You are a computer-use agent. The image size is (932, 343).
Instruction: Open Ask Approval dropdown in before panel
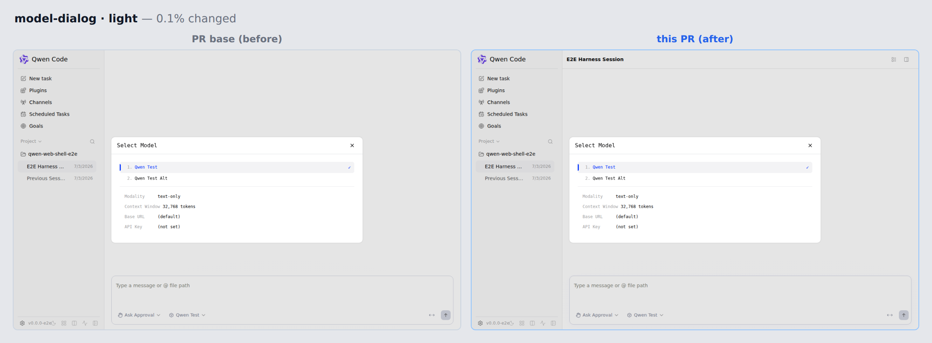[139, 315]
